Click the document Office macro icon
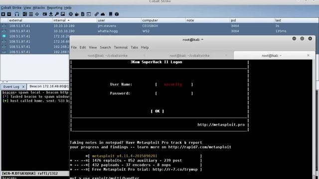This screenshot has height=179, width=319. (x=83, y=14)
